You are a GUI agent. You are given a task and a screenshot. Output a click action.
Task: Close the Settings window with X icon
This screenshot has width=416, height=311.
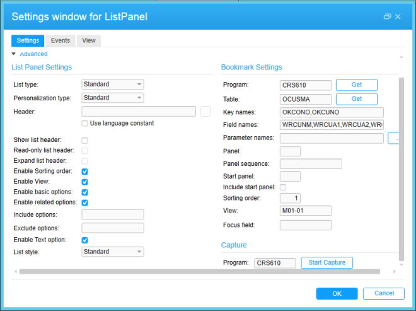(398, 17)
